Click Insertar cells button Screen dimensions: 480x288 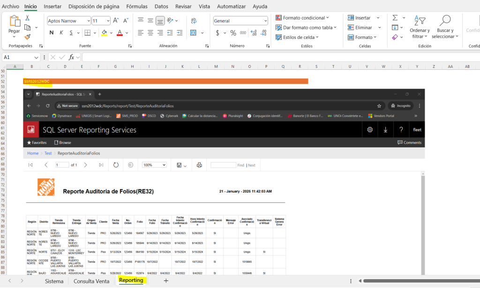[x=360, y=18]
